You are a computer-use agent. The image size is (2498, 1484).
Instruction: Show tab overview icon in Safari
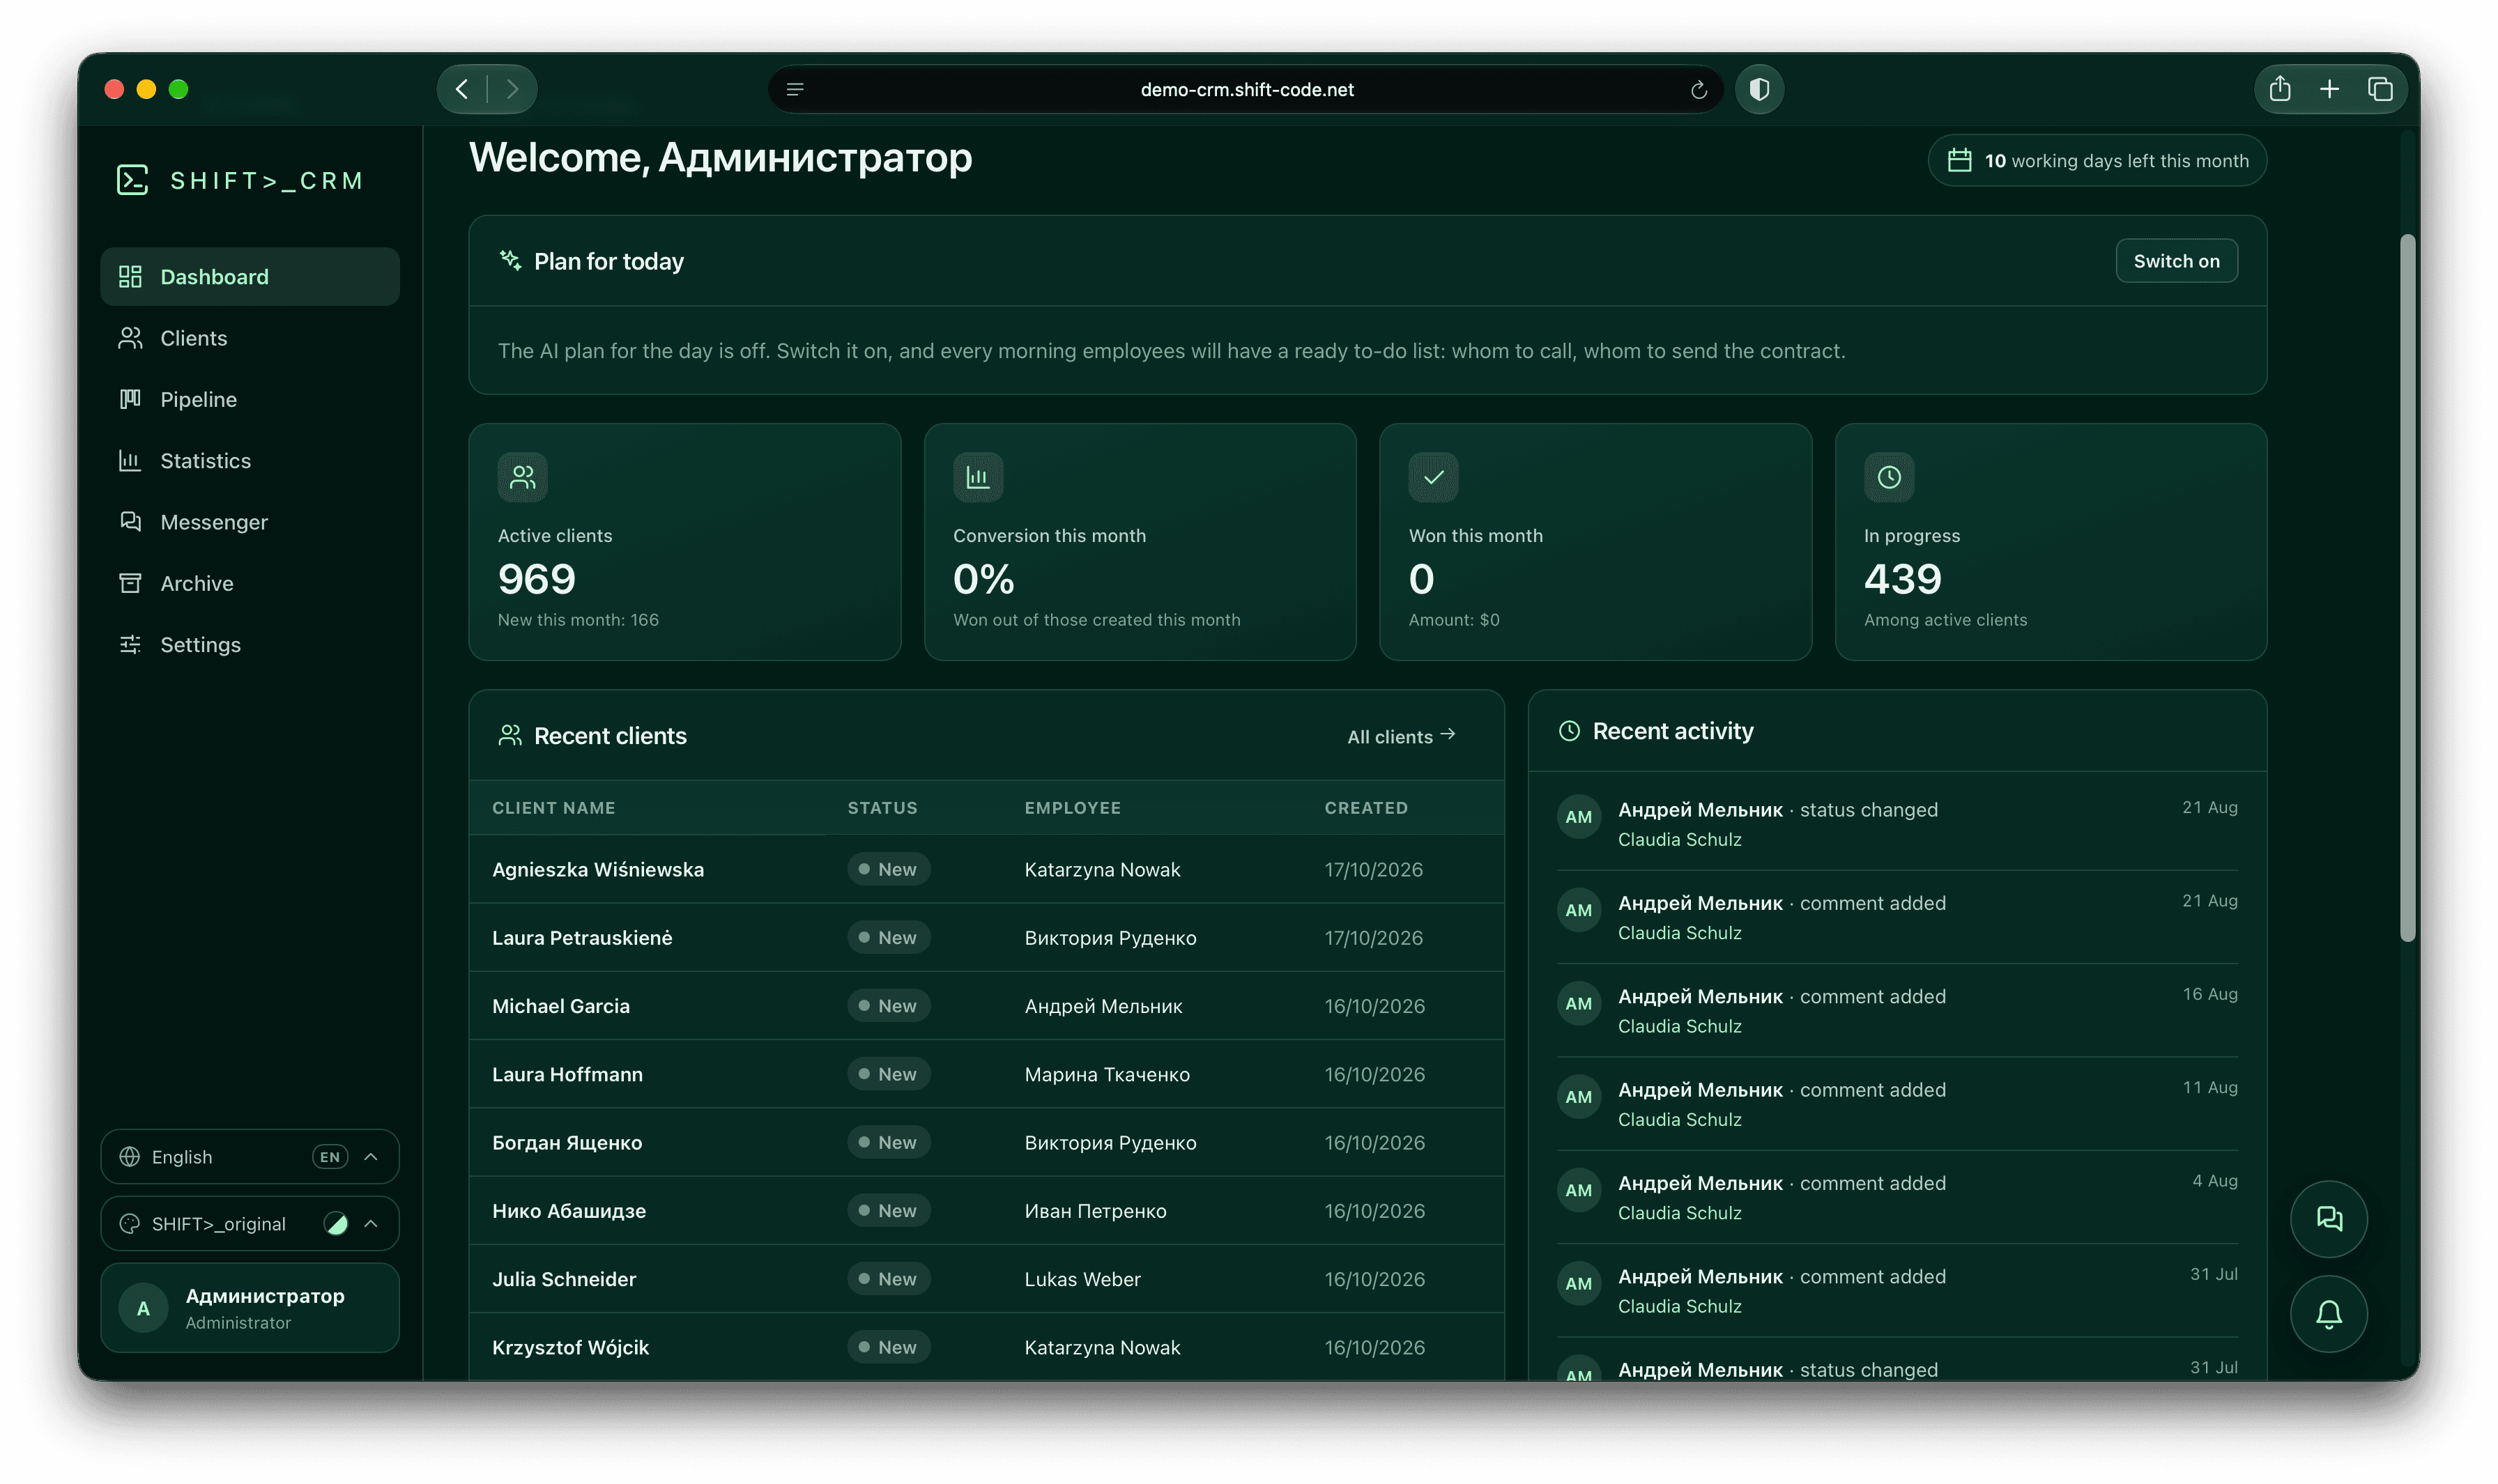tap(2379, 89)
